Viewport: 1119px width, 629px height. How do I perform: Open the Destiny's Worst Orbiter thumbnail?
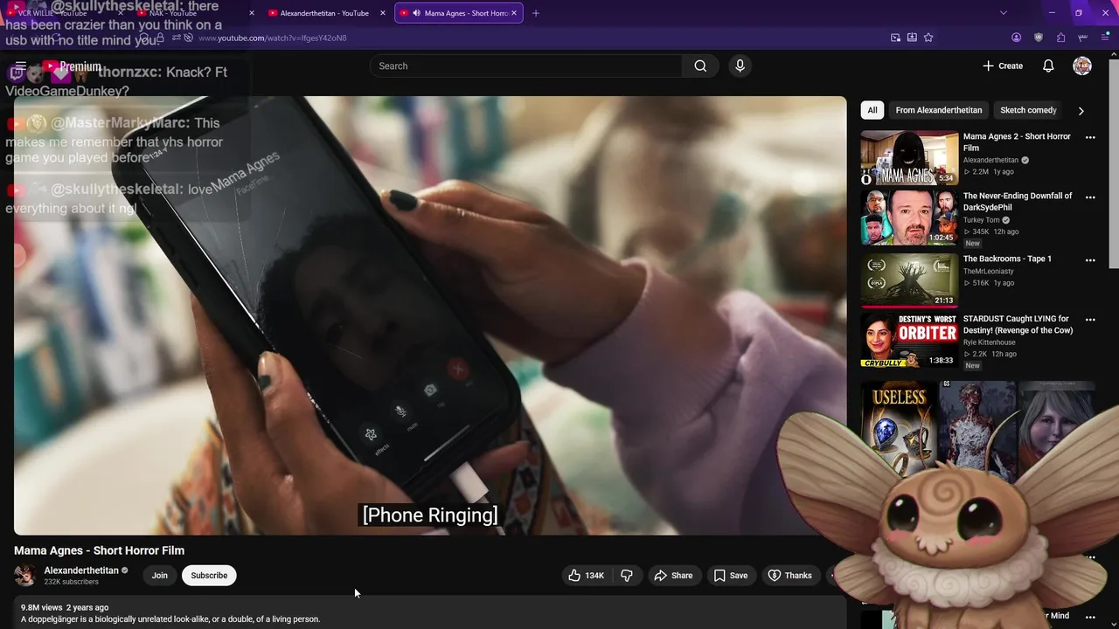click(x=909, y=341)
